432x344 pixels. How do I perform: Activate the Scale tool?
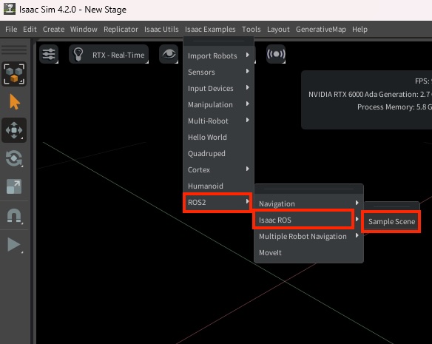point(14,186)
